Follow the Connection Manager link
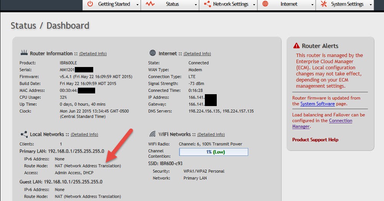Screen dimensions: 384x201 [322, 124]
